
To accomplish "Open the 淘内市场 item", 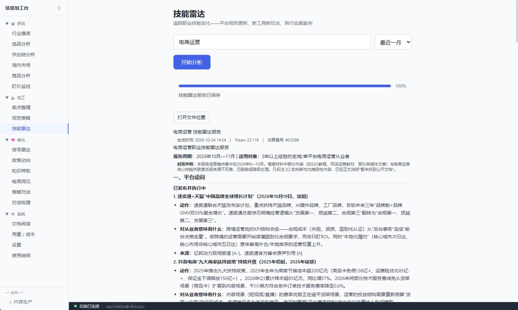I will (34, 65).
